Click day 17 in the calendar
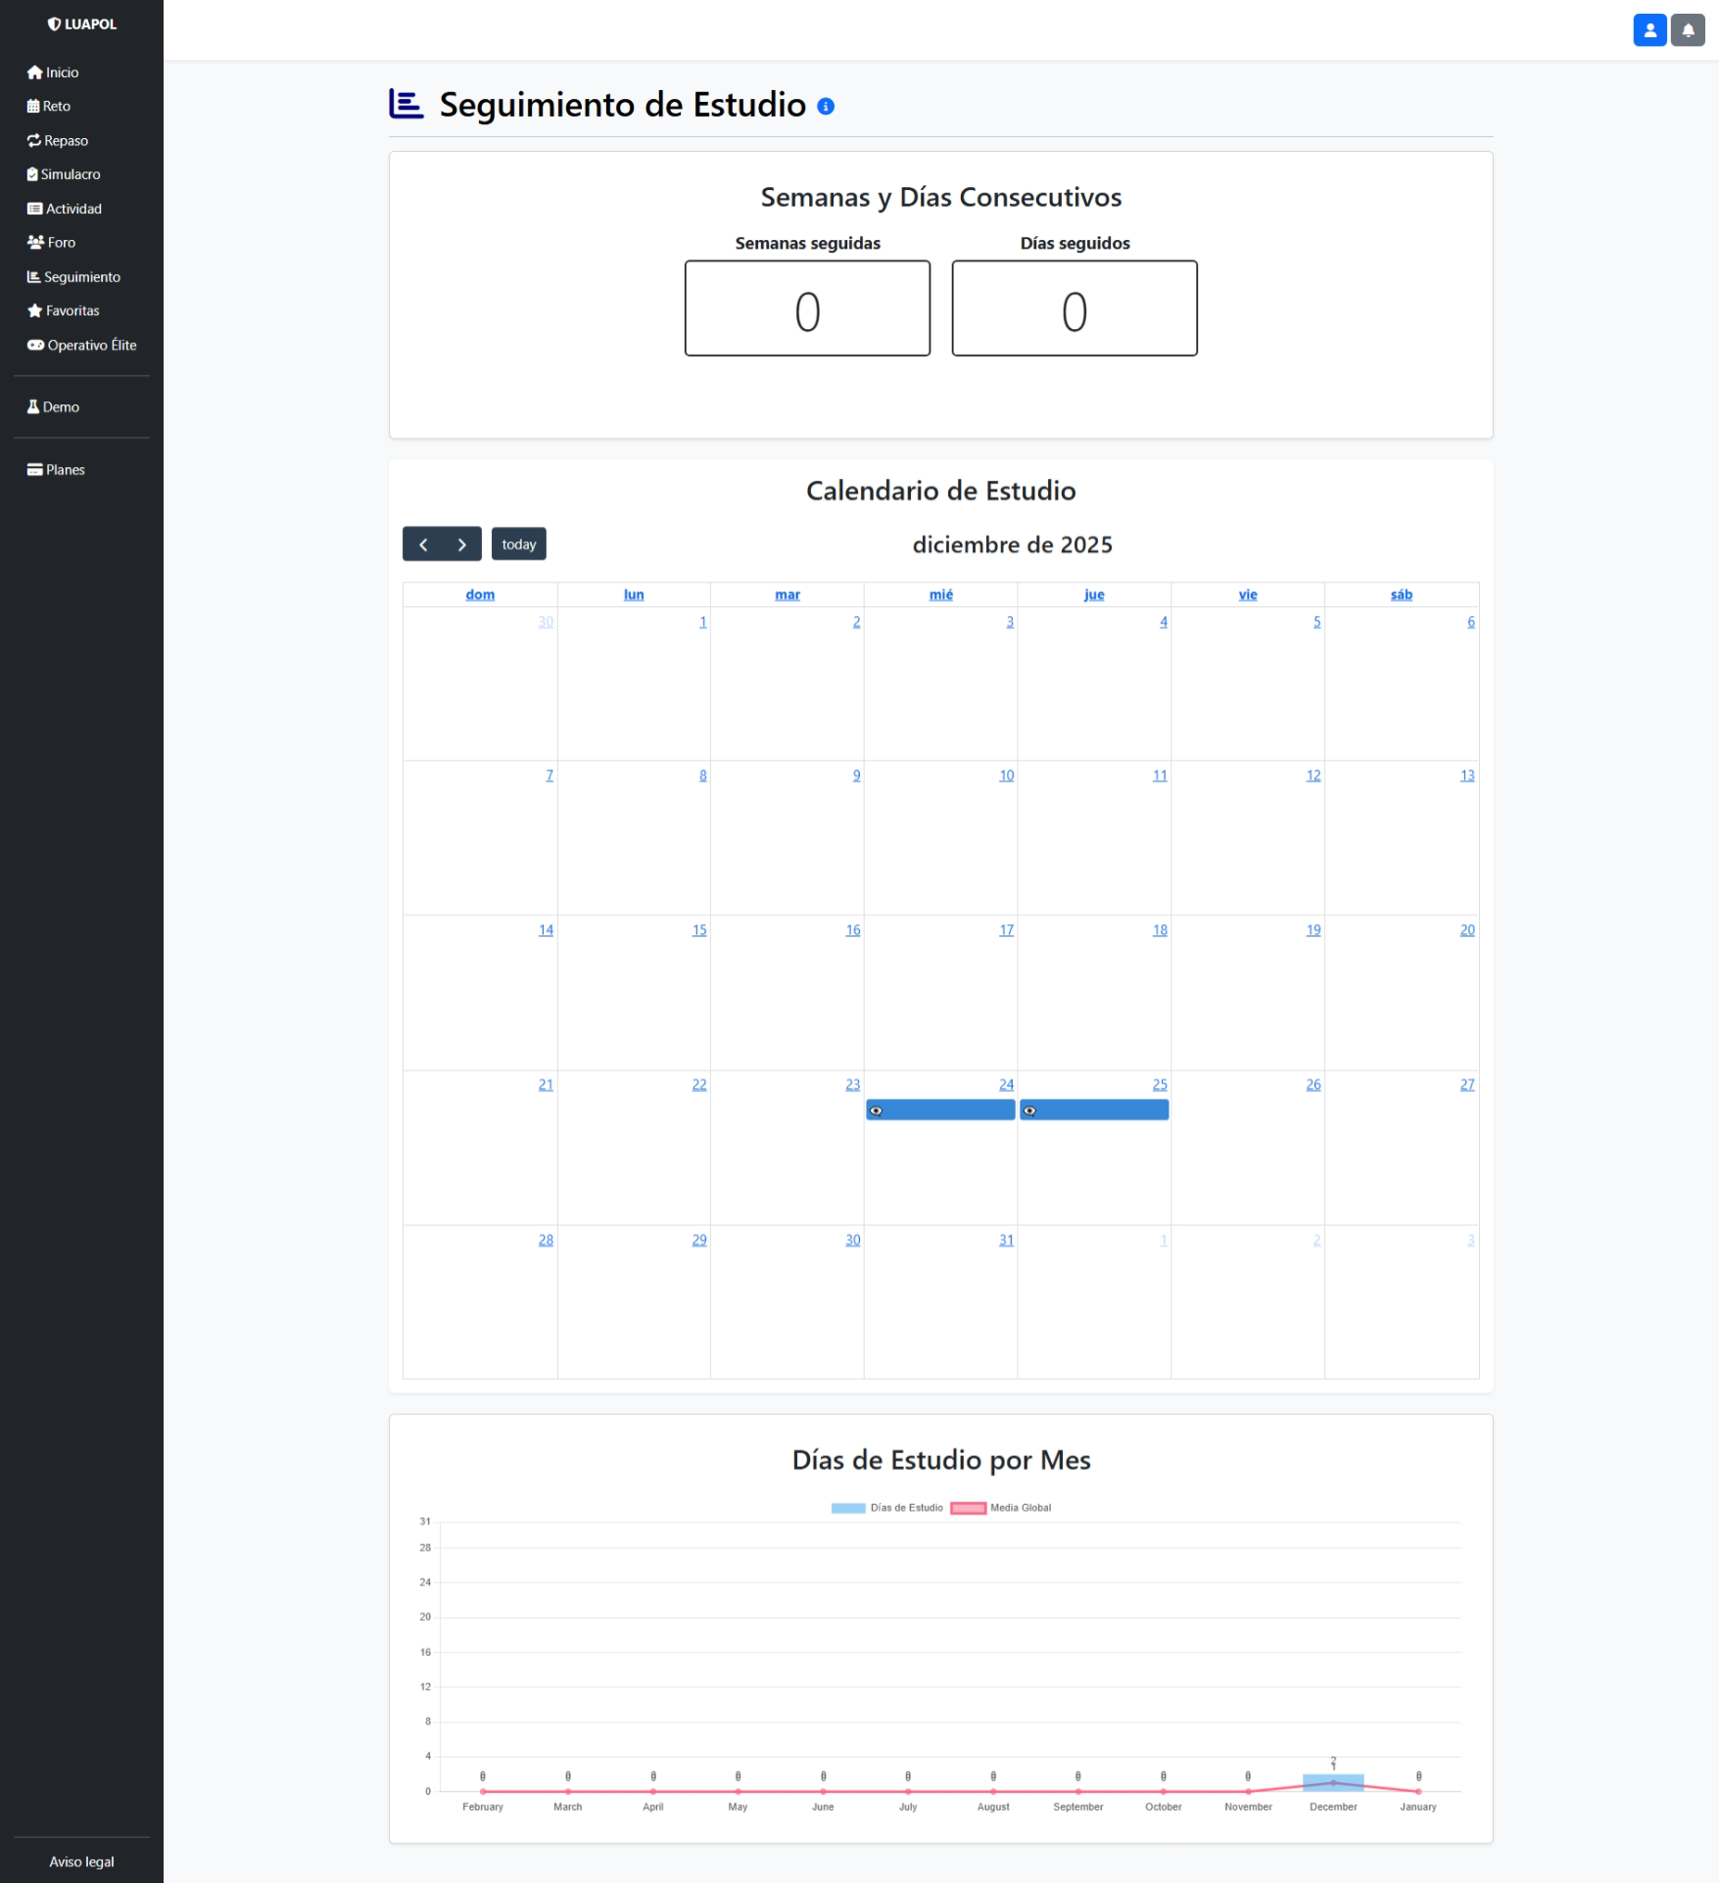The width and height of the screenshot is (1719, 1883). tap(1006, 930)
